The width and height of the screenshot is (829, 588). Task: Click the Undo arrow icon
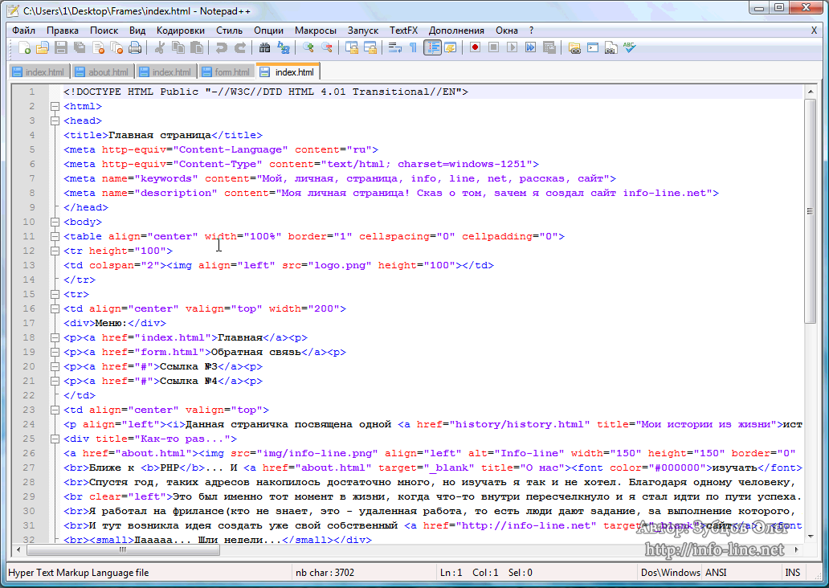[221, 48]
